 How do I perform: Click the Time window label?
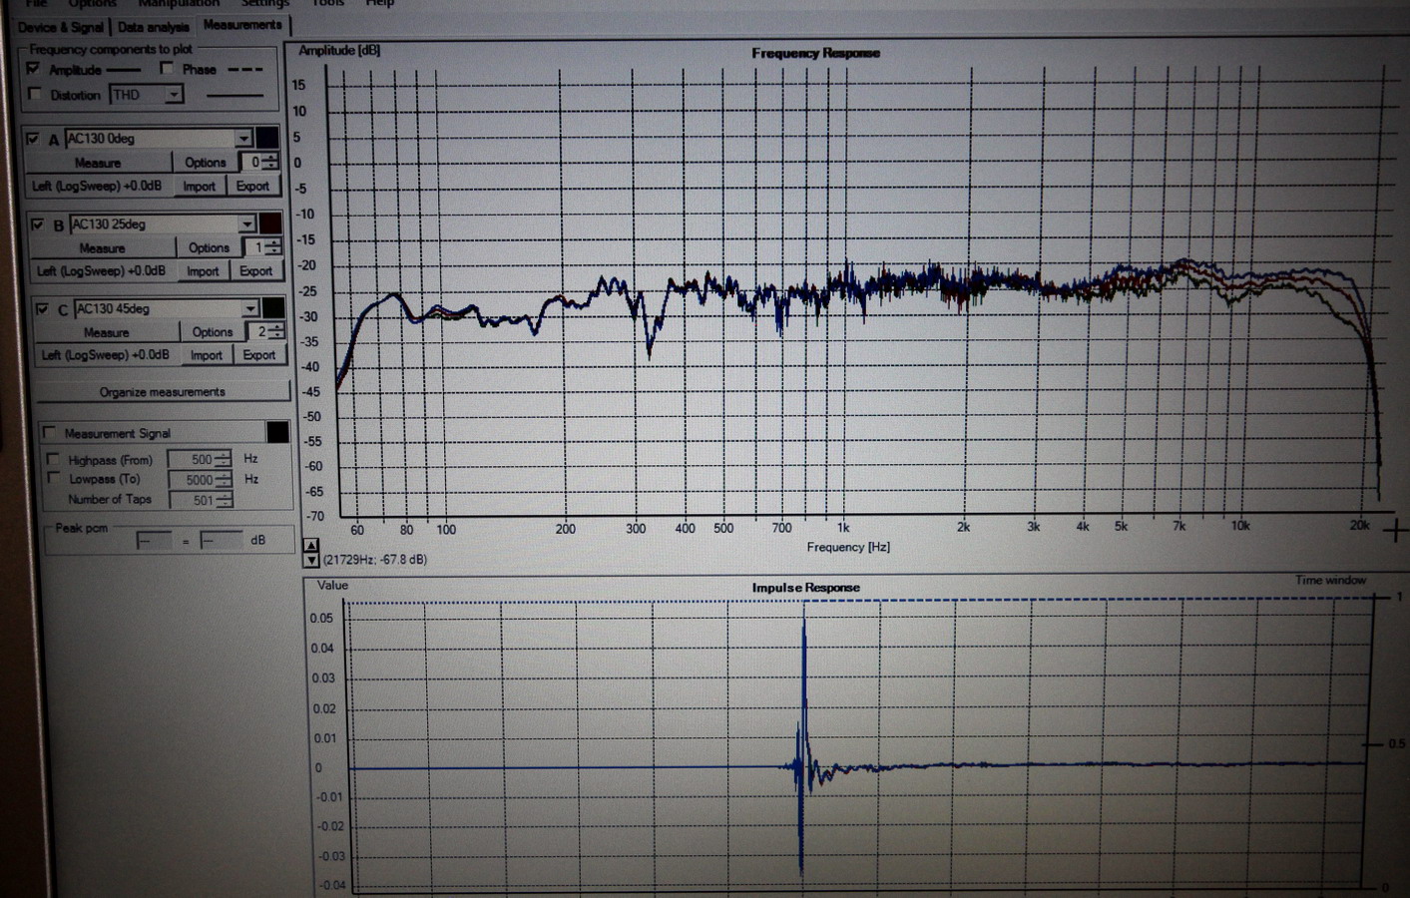tap(1330, 580)
